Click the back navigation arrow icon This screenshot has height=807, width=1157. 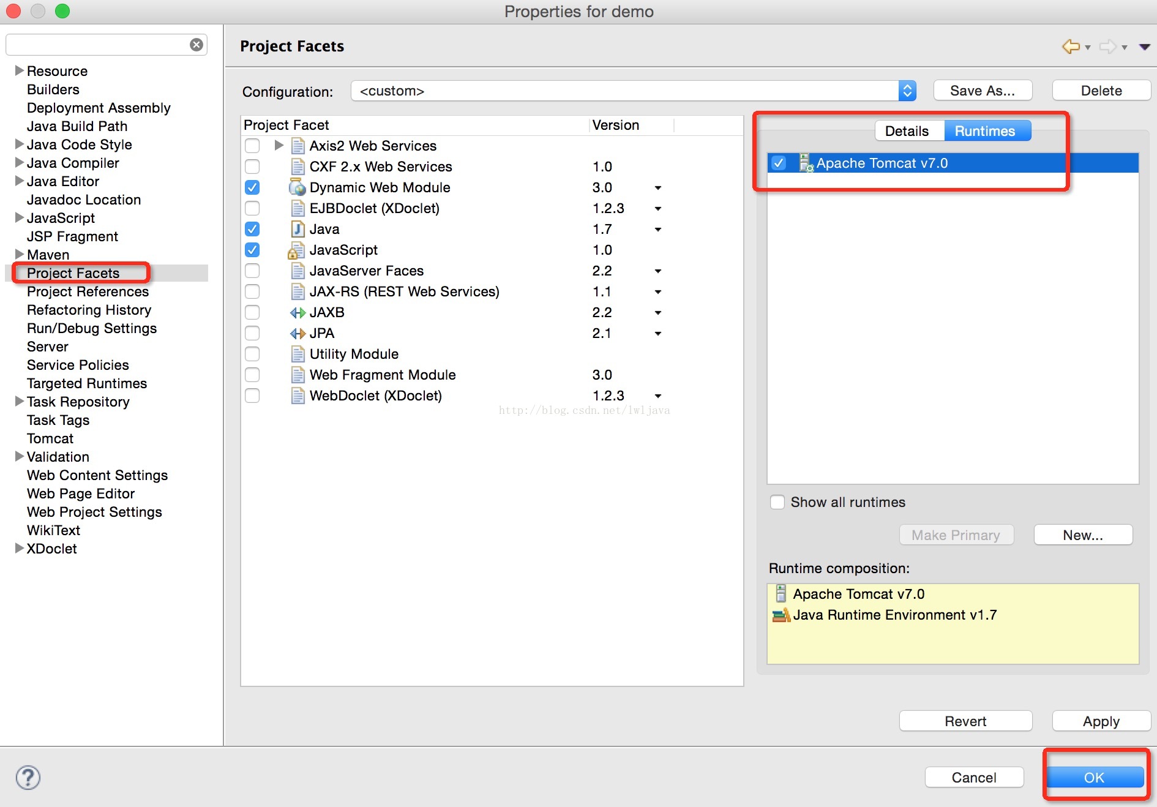coord(1071,47)
